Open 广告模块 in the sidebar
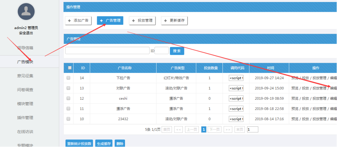Viewport: 337px width, 147px height. click(x=25, y=62)
